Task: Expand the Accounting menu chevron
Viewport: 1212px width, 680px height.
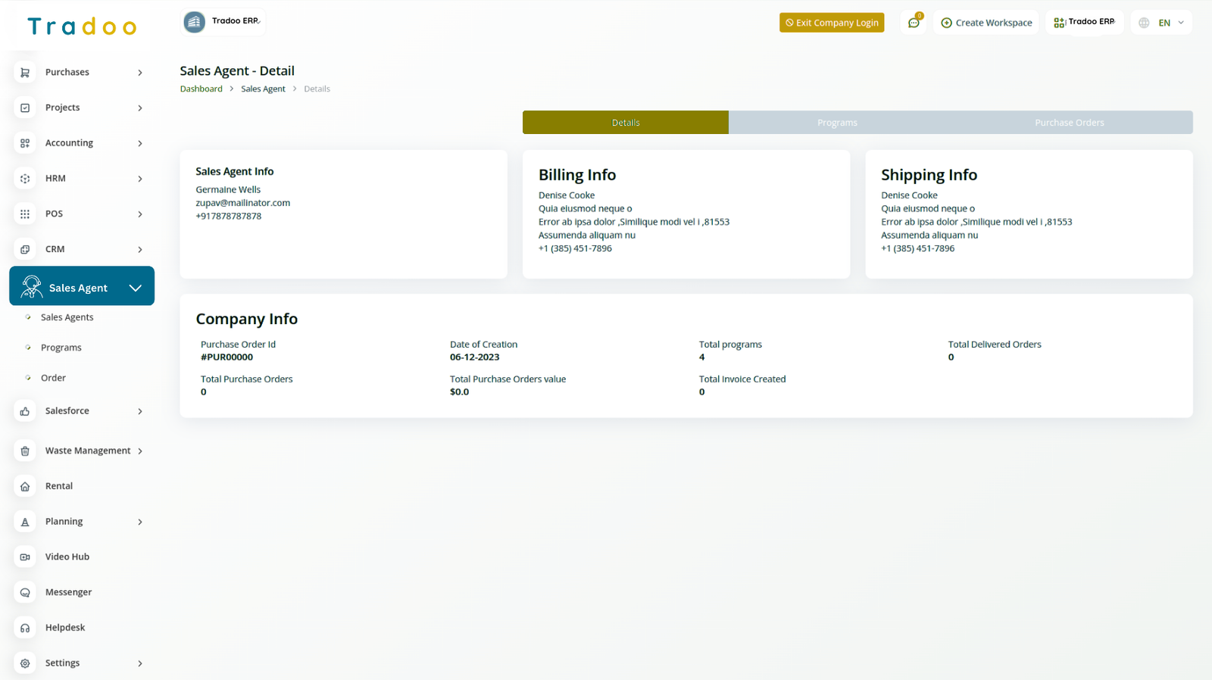Action: pyautogui.click(x=140, y=143)
